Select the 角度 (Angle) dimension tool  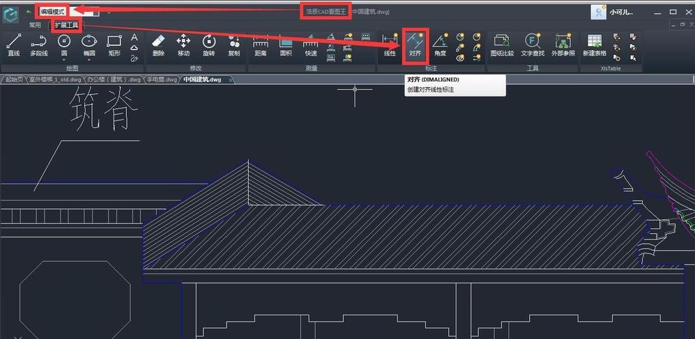[x=440, y=45]
